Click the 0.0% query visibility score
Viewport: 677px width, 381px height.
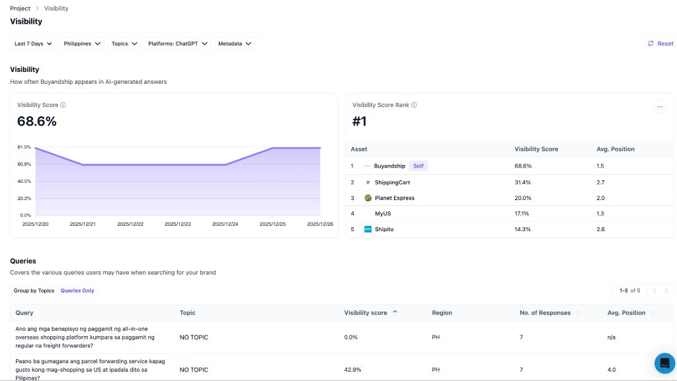(350, 337)
